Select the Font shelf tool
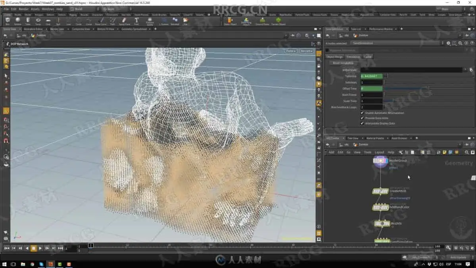 136,20
